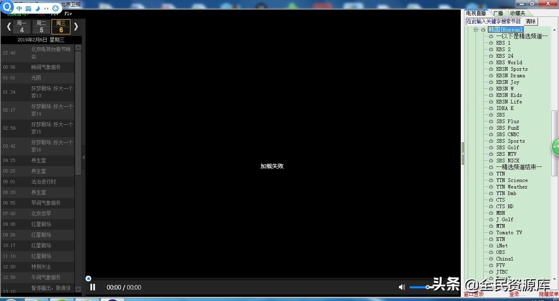The image size is (559, 301).
Task: Switch to the 电视直播 tab
Action: pyautogui.click(x=476, y=13)
